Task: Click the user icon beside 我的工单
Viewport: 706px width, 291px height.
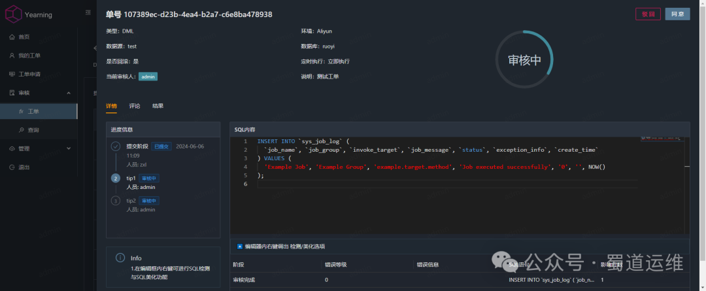Action: coord(12,56)
